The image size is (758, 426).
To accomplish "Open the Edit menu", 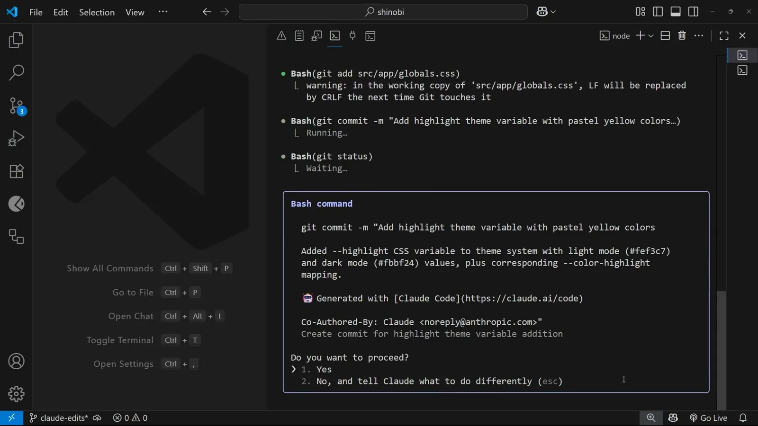I will point(61,12).
